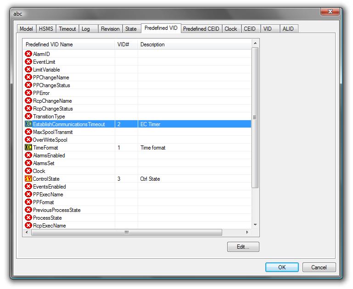The height and width of the screenshot is (289, 353).
Task: Click the VID# column header
Action: 126,44
